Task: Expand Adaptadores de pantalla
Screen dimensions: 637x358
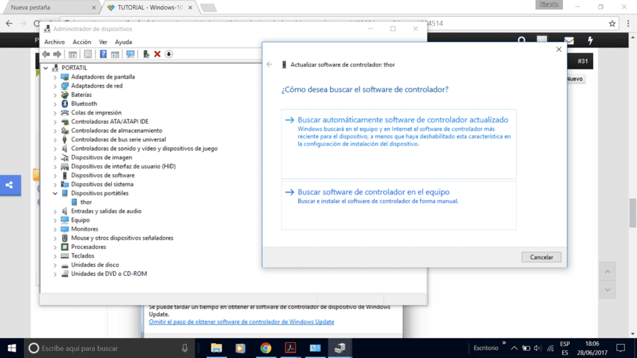Action: point(54,76)
